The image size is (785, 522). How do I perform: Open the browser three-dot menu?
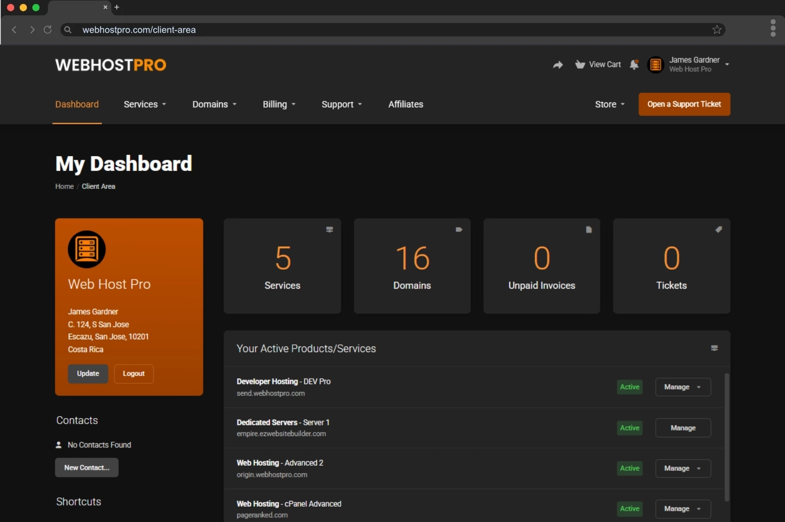tap(773, 28)
